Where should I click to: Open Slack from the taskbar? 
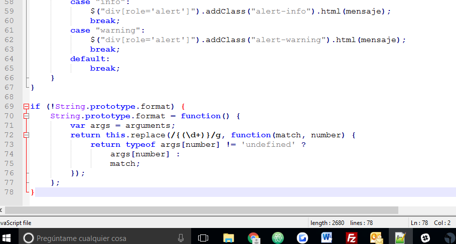(x=425, y=238)
